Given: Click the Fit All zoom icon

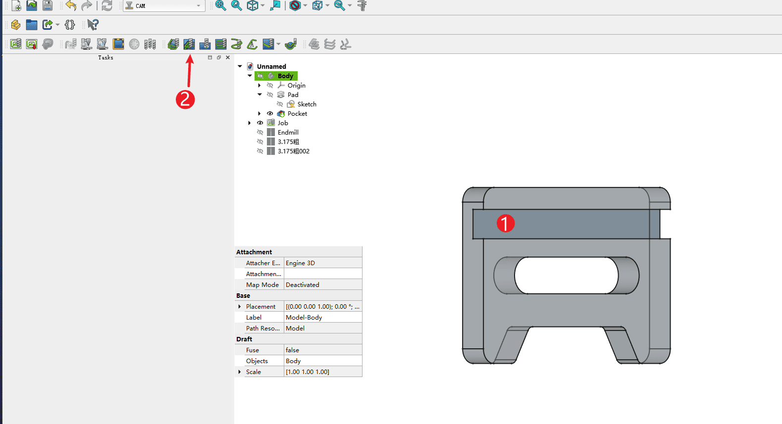Looking at the screenshot, I should click(x=220, y=6).
